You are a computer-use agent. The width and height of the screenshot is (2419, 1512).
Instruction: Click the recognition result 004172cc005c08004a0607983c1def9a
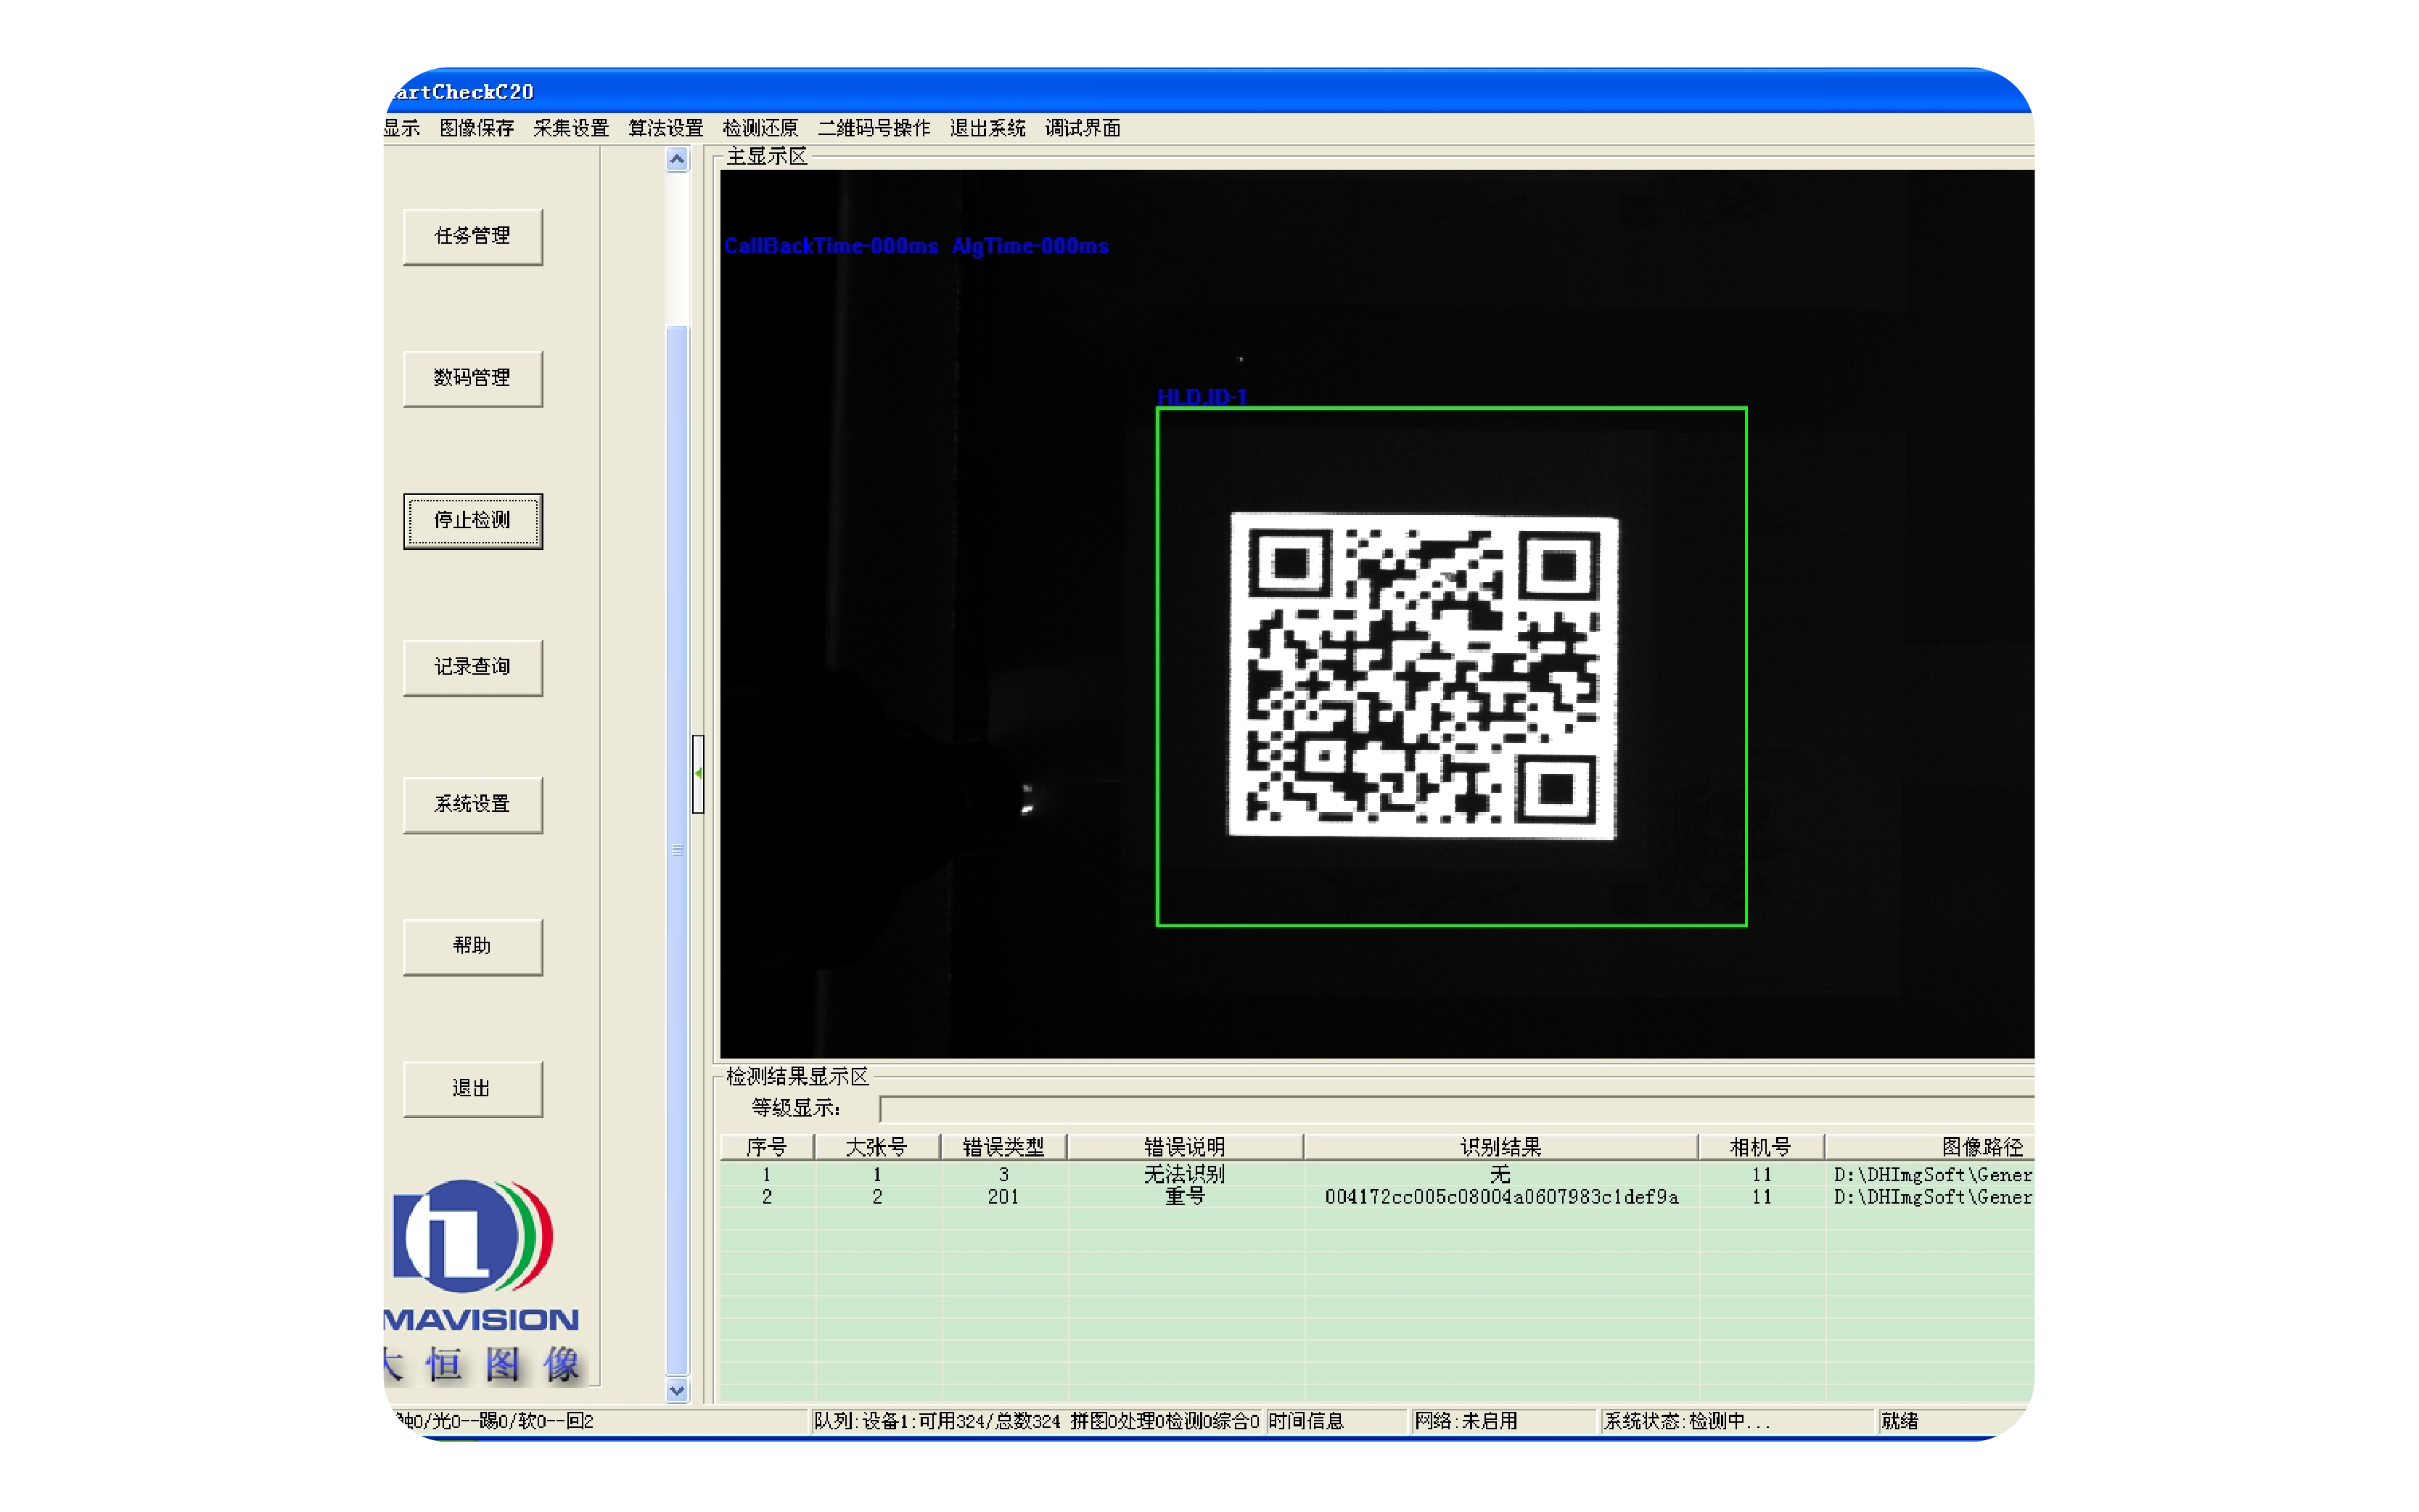pos(1501,1197)
